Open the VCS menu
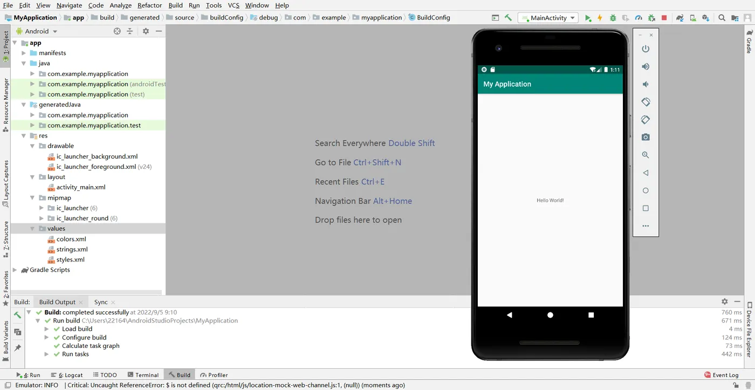Screen dimensions: 755x390 pos(234,5)
